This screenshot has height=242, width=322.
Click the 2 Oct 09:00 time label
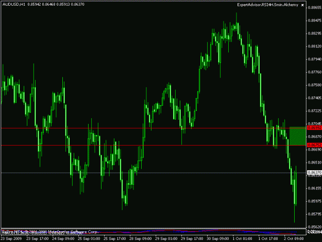click(x=294, y=239)
